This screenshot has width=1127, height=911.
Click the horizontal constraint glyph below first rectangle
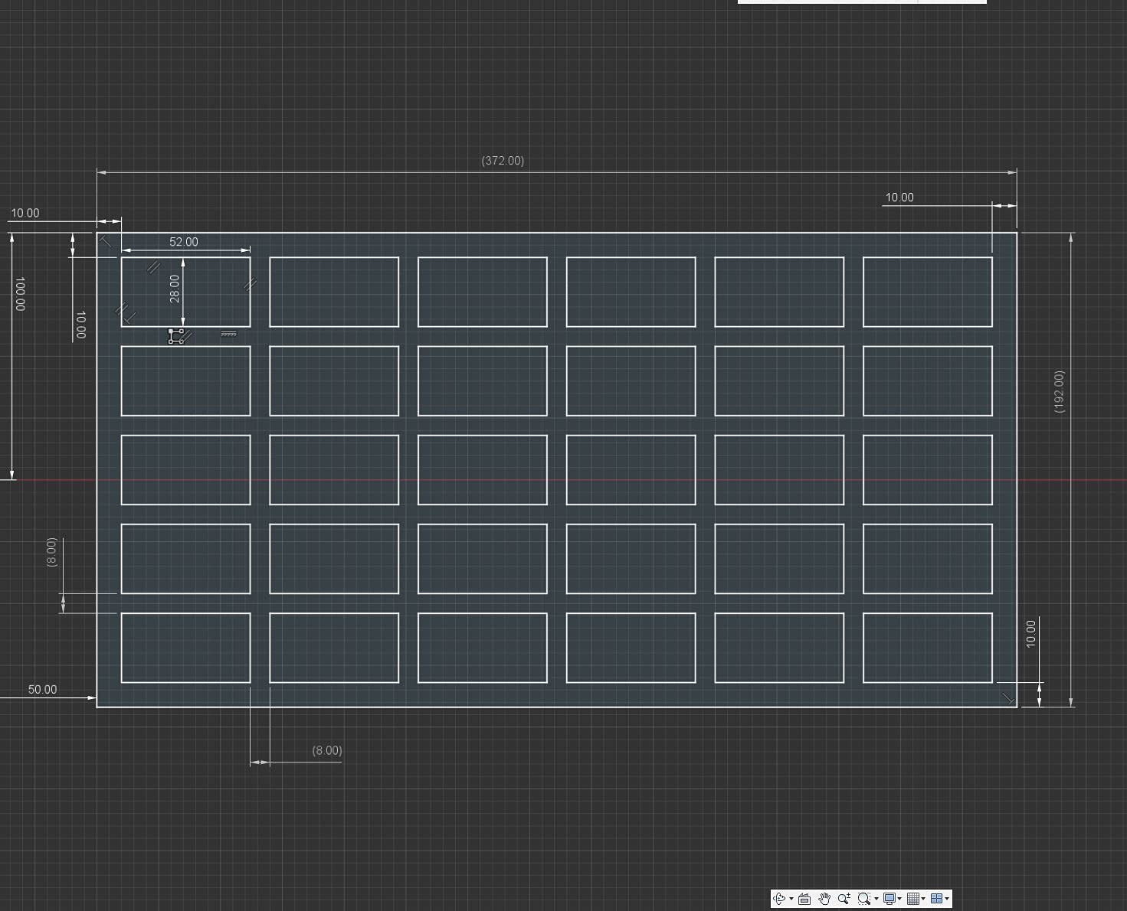(x=228, y=334)
